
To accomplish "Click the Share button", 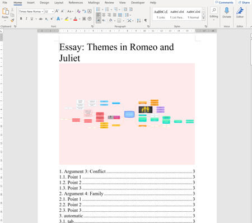I will [244, 2].
